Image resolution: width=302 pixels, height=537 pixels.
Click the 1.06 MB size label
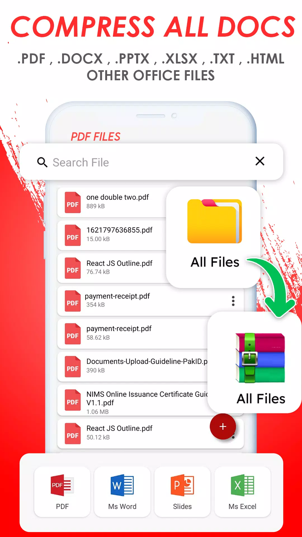coord(97,412)
